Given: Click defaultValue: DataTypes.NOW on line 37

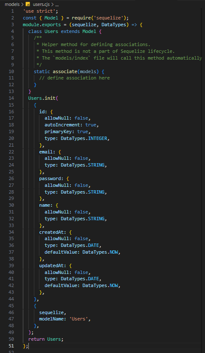Looking at the screenshot, I should [x=81, y=252].
